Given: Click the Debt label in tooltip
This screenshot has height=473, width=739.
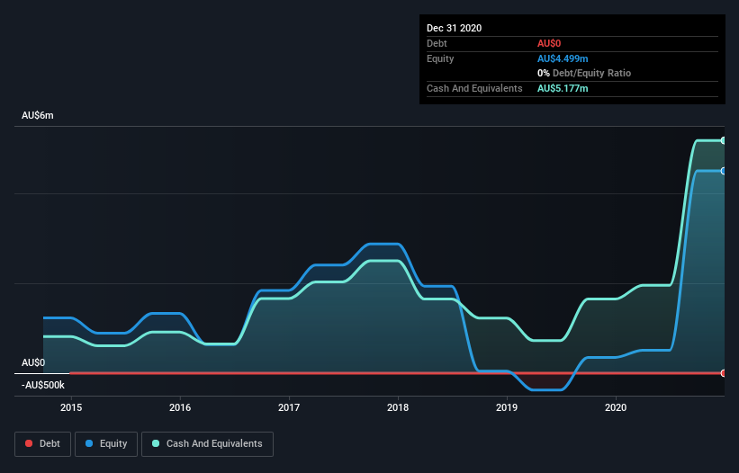Looking at the screenshot, I should pyautogui.click(x=437, y=43).
